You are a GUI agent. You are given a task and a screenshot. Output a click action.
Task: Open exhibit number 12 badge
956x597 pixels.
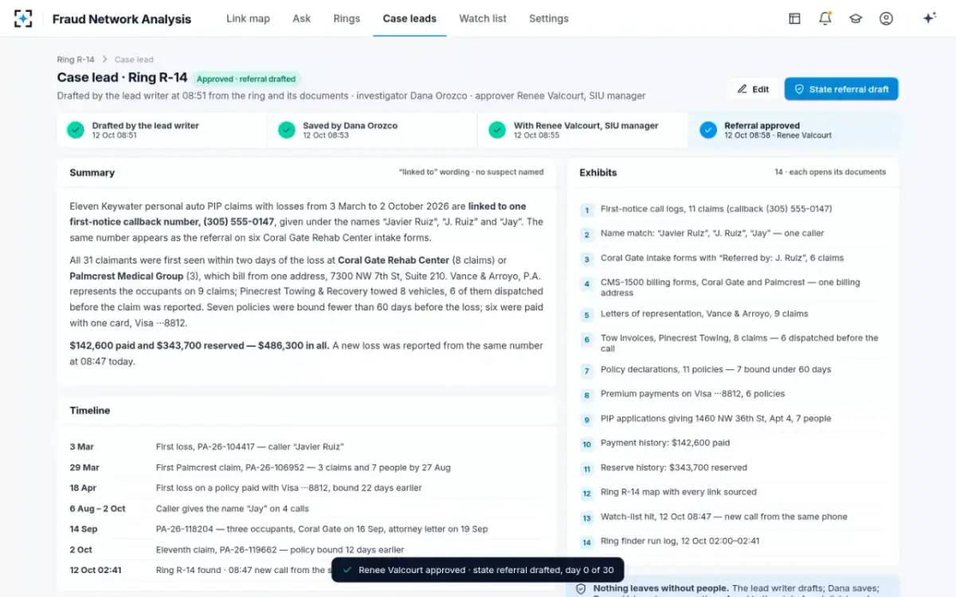[587, 494]
